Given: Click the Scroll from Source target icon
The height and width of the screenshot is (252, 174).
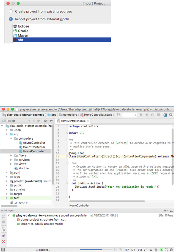Looking at the screenshot, I should pyautogui.click(x=34, y=121).
